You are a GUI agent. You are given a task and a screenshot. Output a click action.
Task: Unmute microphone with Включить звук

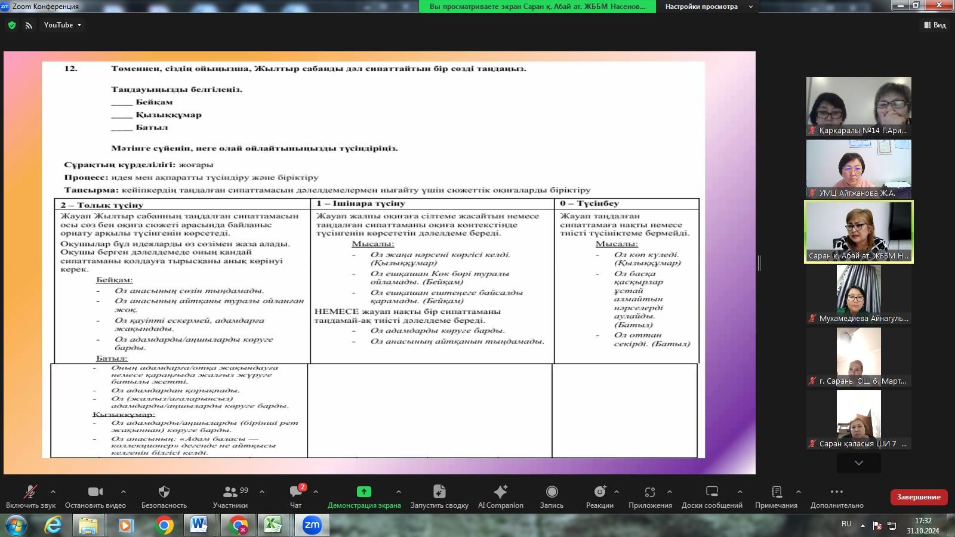tap(30, 492)
